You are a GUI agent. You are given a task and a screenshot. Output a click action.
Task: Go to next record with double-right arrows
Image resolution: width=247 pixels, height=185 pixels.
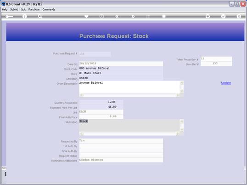pos(133,16)
